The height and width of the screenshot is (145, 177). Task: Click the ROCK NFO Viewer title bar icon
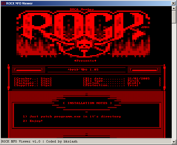[x=3, y=3]
